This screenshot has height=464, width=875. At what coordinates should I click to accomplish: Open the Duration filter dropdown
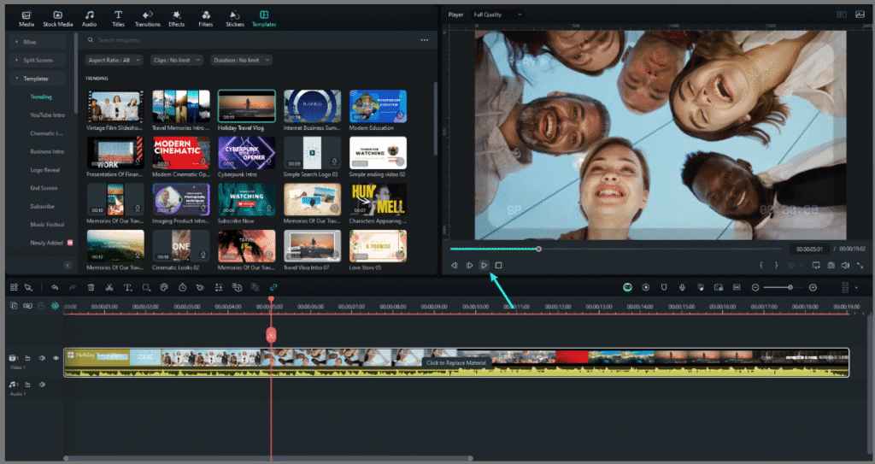click(241, 60)
